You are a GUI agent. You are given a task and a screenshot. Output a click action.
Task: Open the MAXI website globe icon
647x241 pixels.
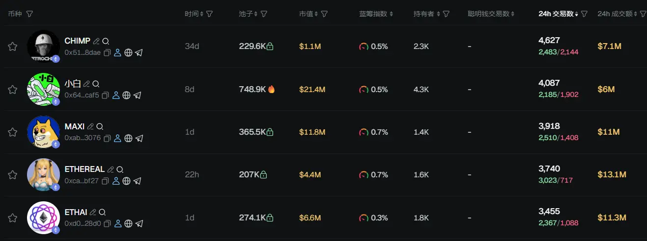pyautogui.click(x=128, y=138)
